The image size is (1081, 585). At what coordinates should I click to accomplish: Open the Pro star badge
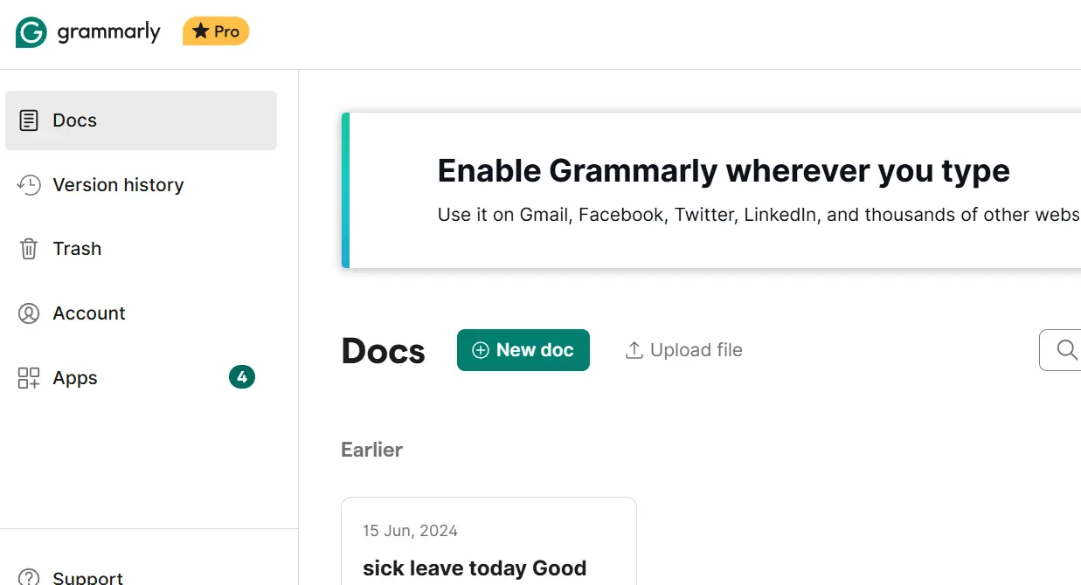point(216,31)
